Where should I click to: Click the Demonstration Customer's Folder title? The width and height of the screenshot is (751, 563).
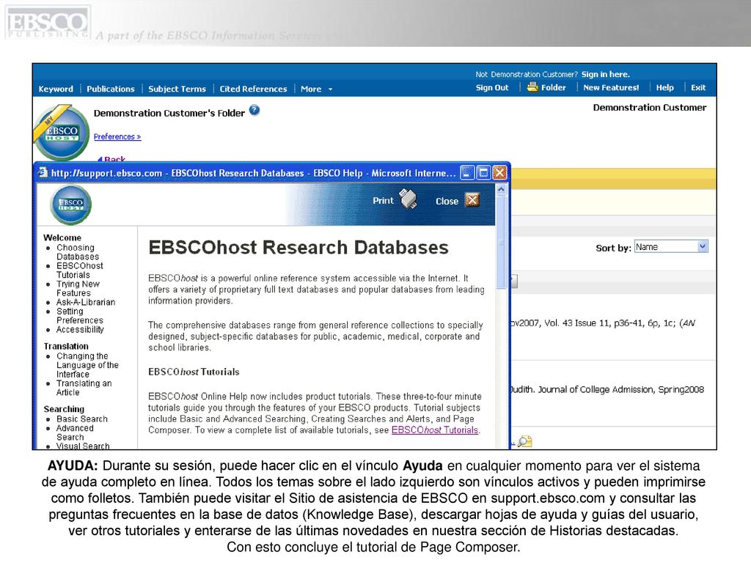tap(169, 114)
